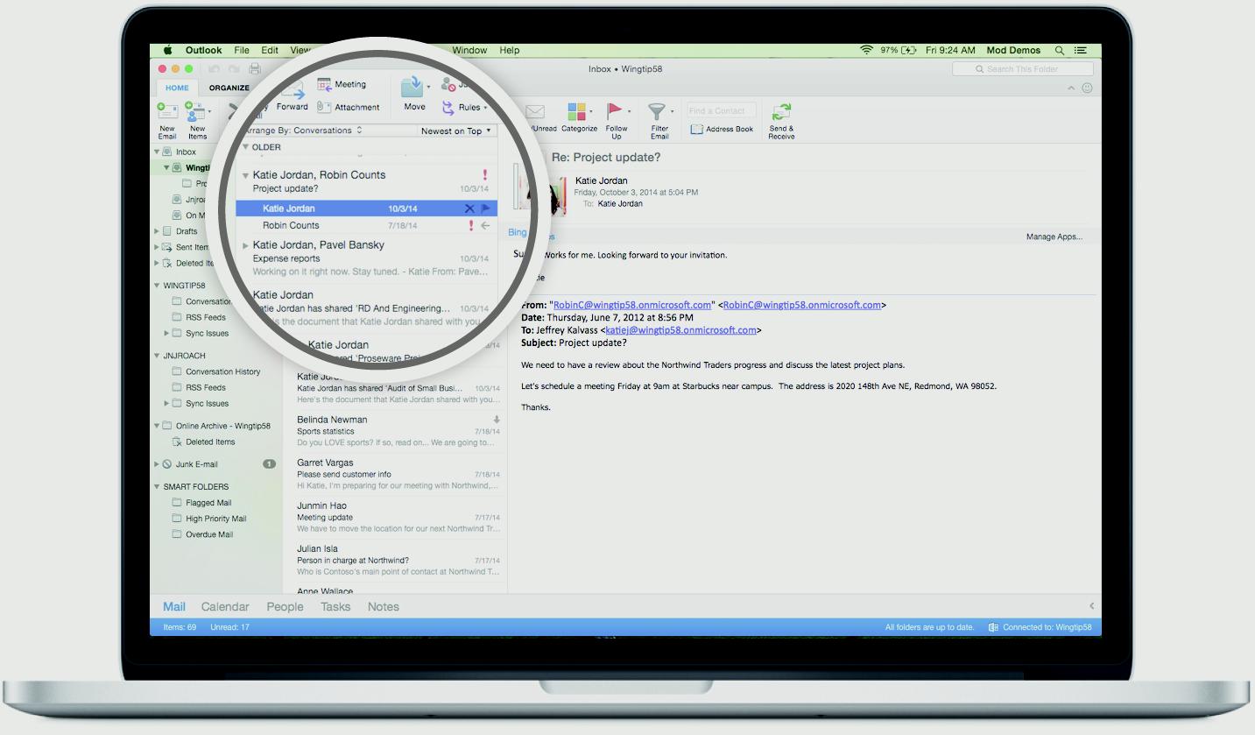Switch to the Notes view
The width and height of the screenshot is (1255, 735).
click(383, 606)
